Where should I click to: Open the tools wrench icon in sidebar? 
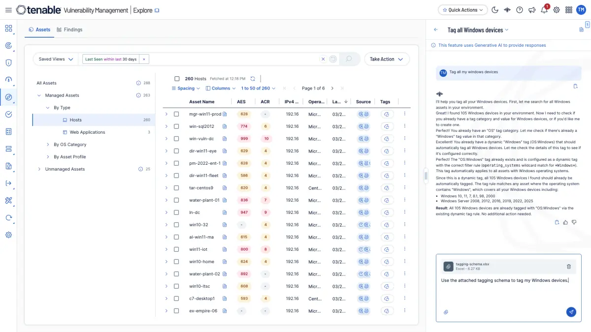pyautogui.click(x=8, y=200)
